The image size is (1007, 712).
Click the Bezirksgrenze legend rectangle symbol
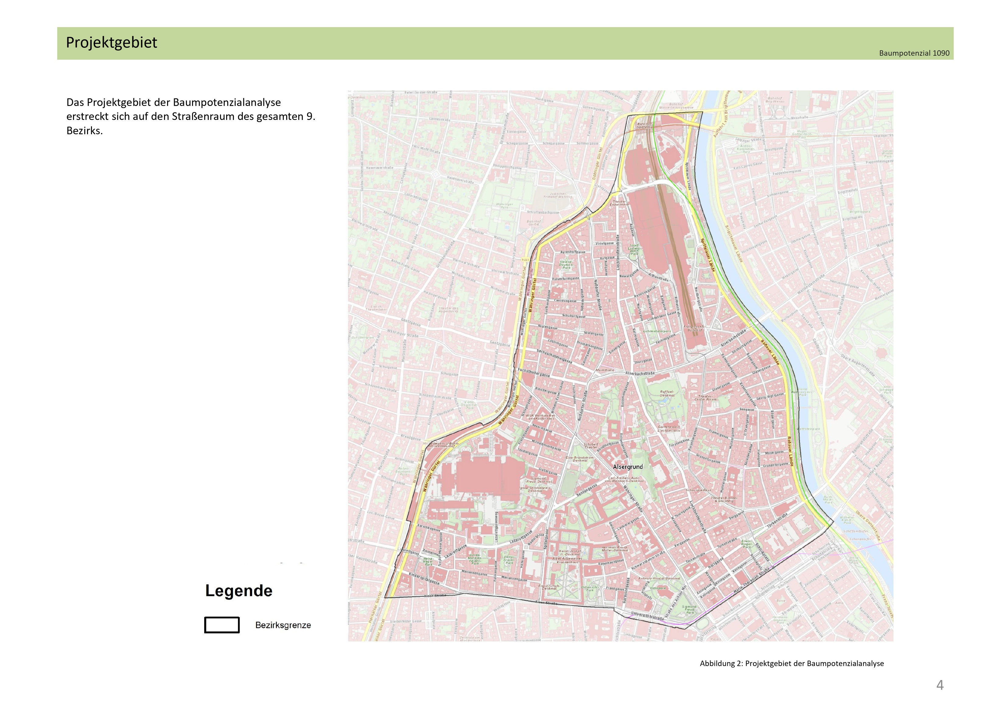(222, 625)
